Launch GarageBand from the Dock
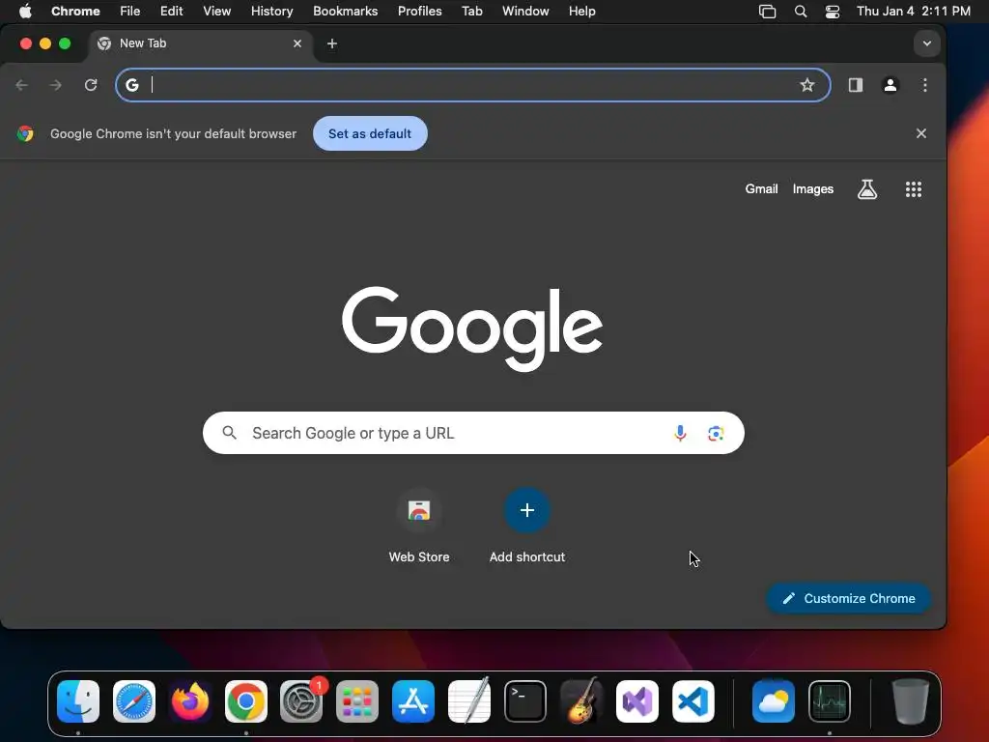Image resolution: width=989 pixels, height=742 pixels. click(x=580, y=701)
